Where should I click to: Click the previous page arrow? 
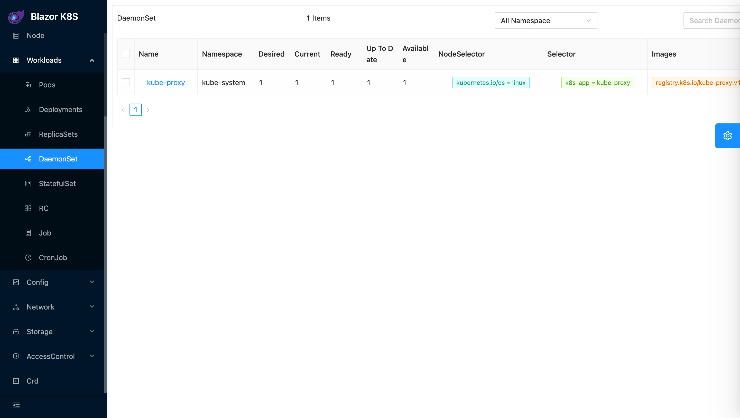point(123,110)
